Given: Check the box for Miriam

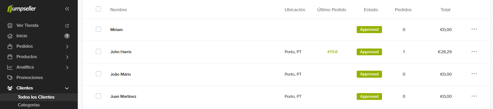Looking at the screenshot, I should point(98,29).
